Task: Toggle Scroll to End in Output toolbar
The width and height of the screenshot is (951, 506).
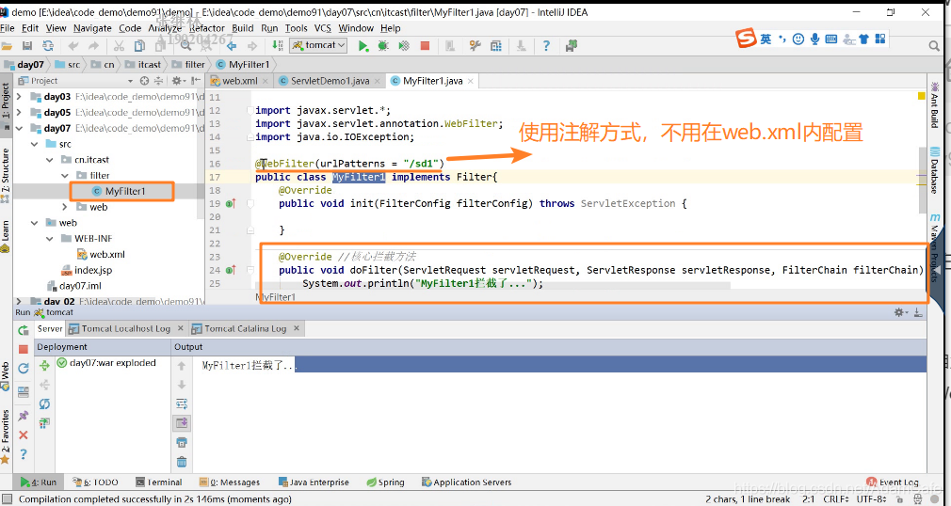Action: (182, 422)
